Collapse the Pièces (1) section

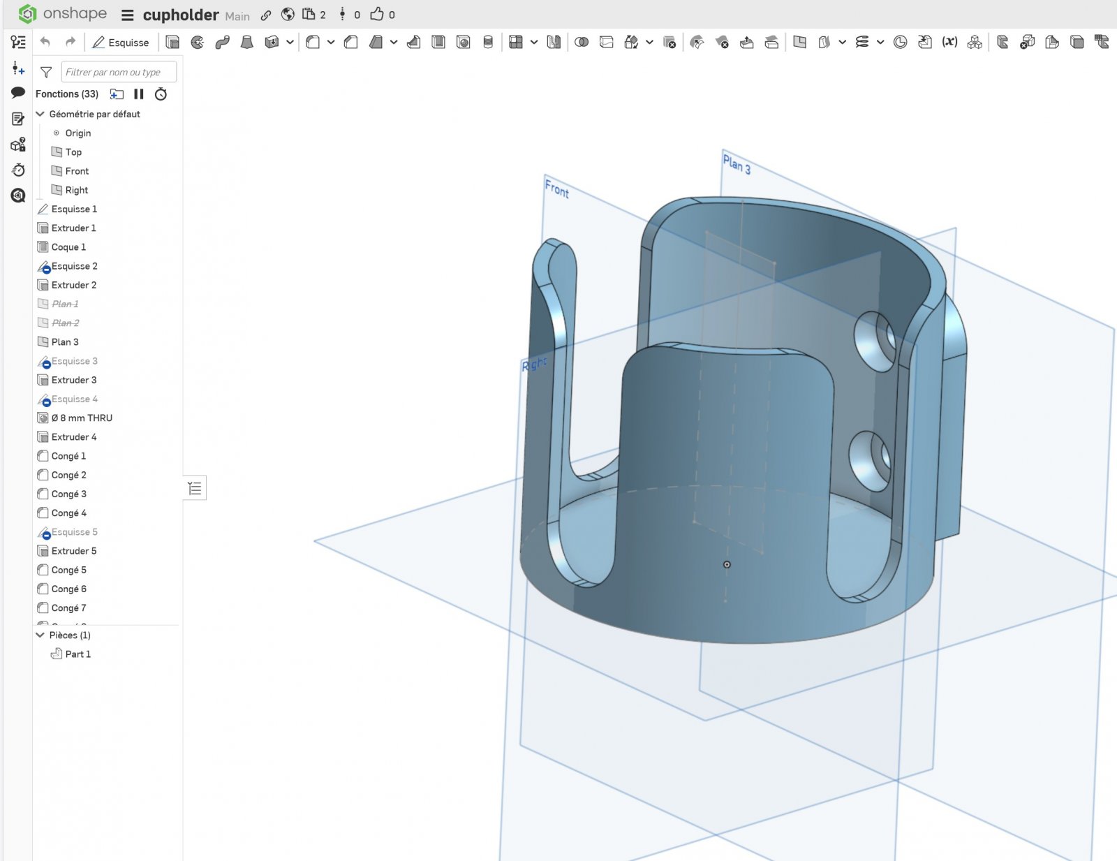pos(40,635)
